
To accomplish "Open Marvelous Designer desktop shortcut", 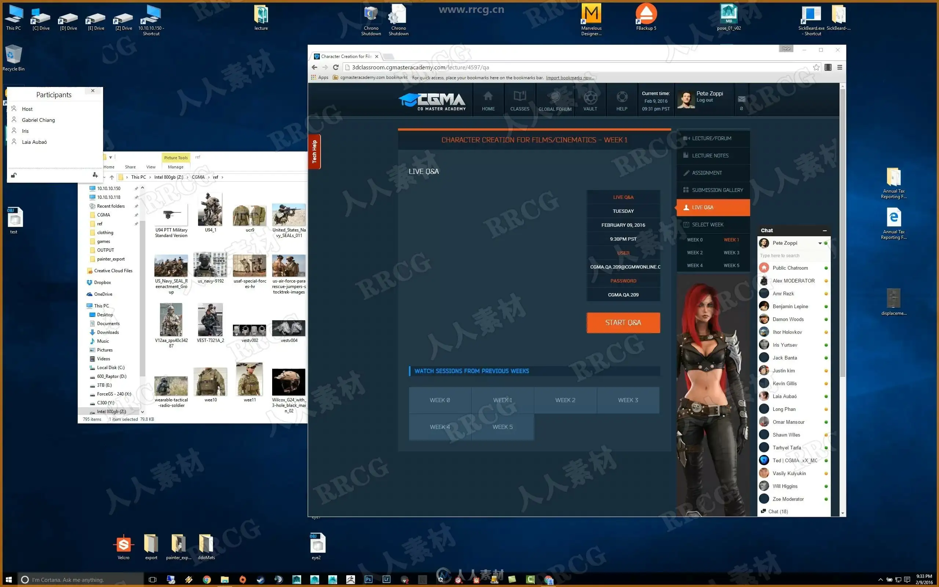I will 591,20.
